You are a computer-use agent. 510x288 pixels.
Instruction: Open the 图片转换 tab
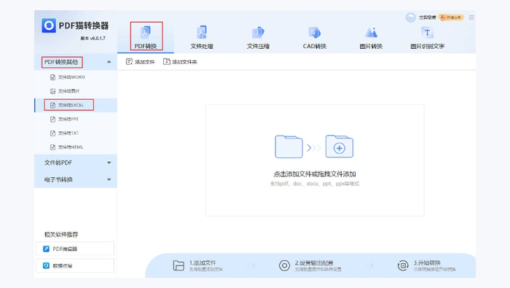point(371,37)
